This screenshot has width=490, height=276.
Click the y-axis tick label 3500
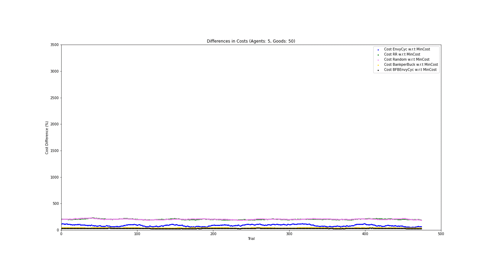(x=54, y=45)
